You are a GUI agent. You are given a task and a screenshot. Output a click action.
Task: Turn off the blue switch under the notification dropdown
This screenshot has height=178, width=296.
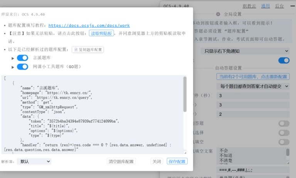pyautogui.click(x=284, y=60)
